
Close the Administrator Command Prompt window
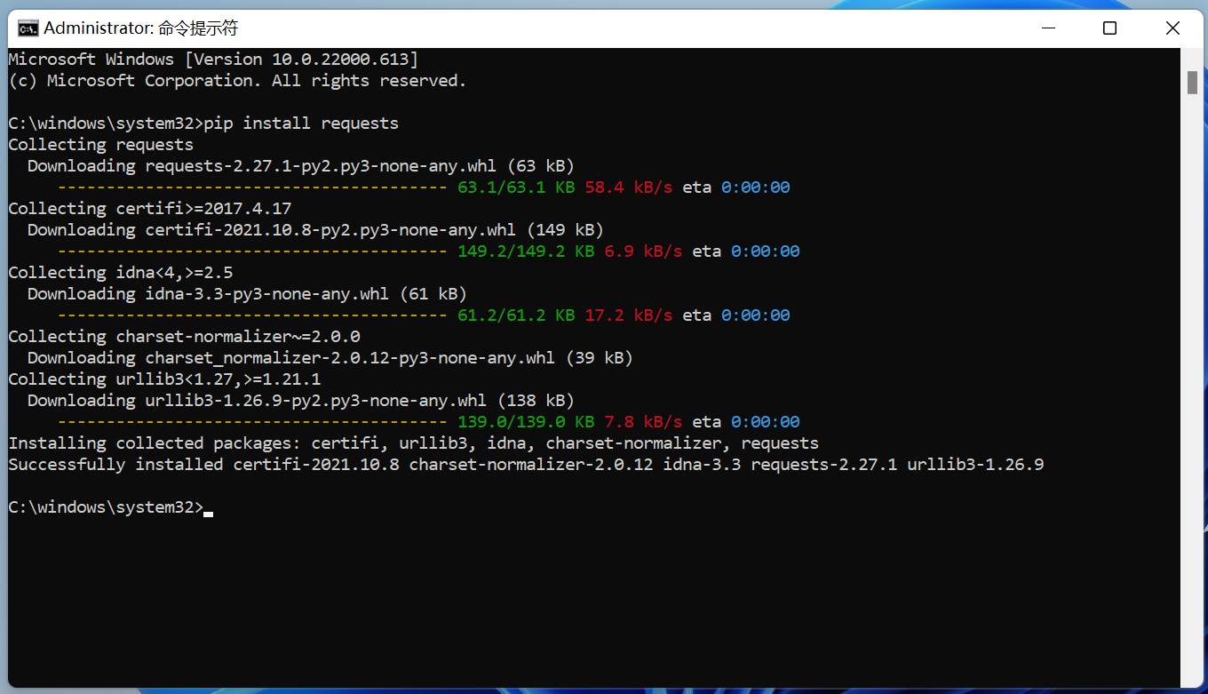[1172, 28]
